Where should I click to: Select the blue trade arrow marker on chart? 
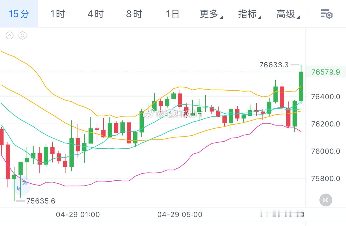pos(21,188)
